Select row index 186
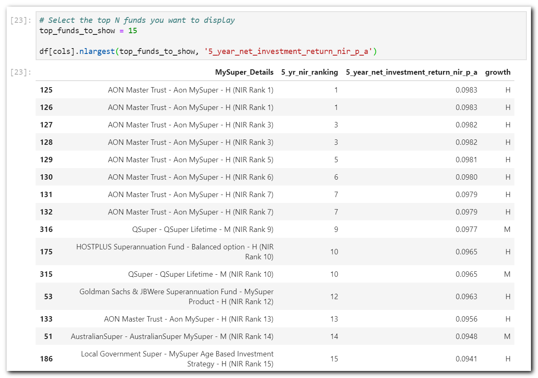Screen dimensions: 538x378 (x=46, y=359)
